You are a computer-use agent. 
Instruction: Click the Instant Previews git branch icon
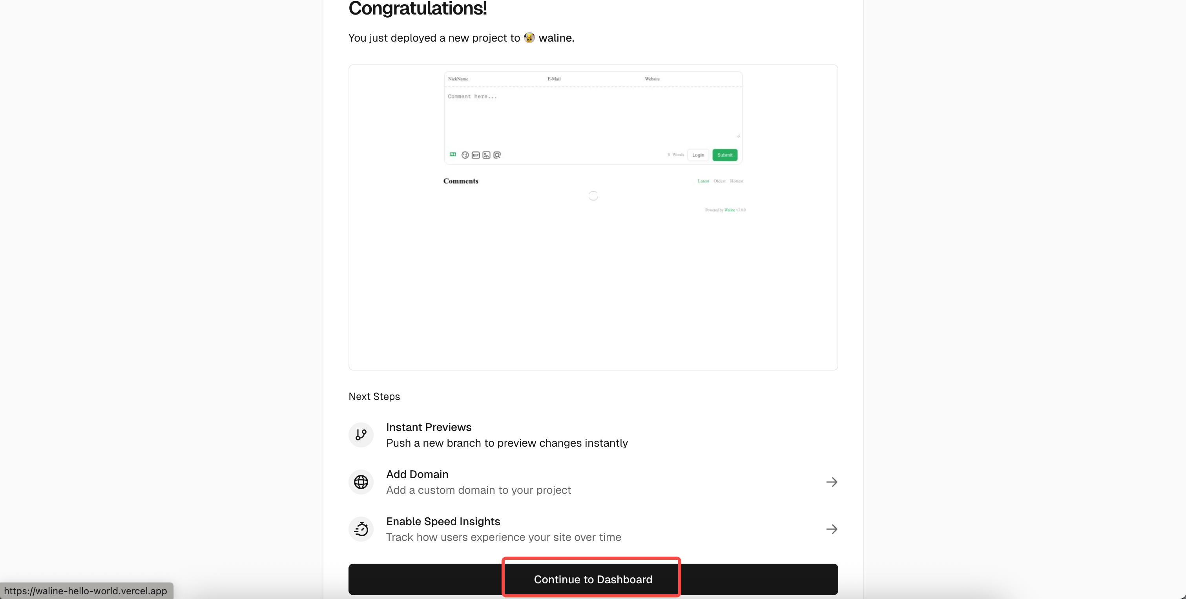click(361, 435)
